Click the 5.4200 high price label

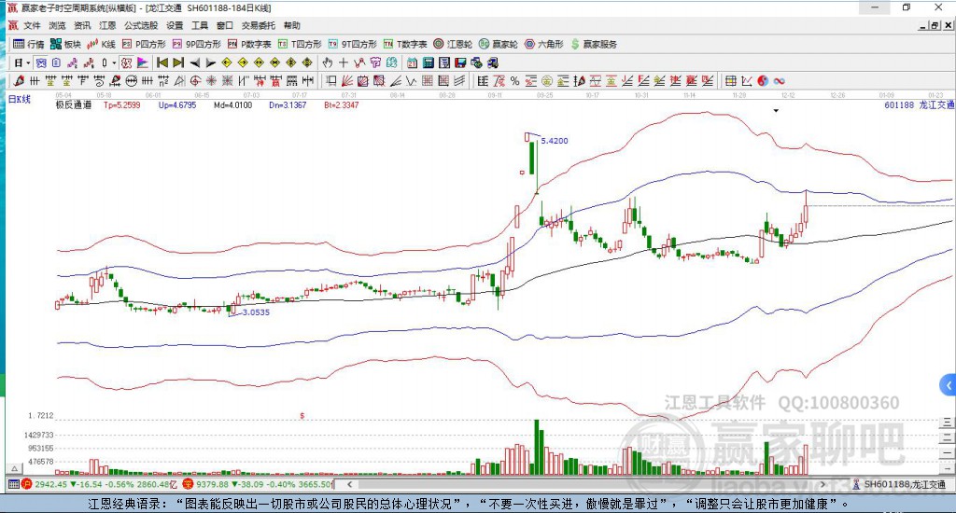coord(555,141)
